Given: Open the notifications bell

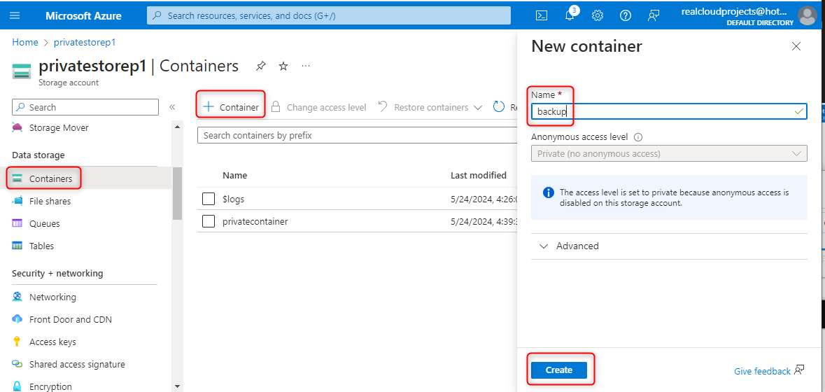Looking at the screenshot, I should coord(570,15).
